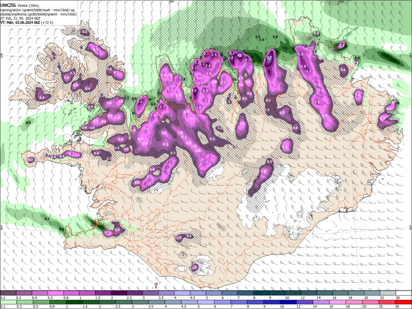The height and width of the screenshot is (309, 412).
Task: Pick the snow scale swatch between 0.4 and 0.5
Action: pos(40,293)
